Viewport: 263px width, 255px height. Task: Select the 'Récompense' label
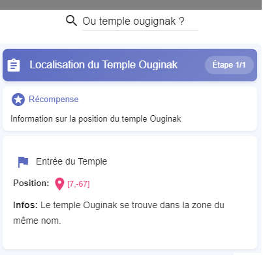point(54,100)
